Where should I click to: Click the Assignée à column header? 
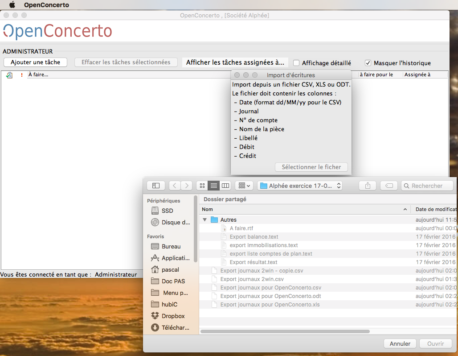pos(417,75)
